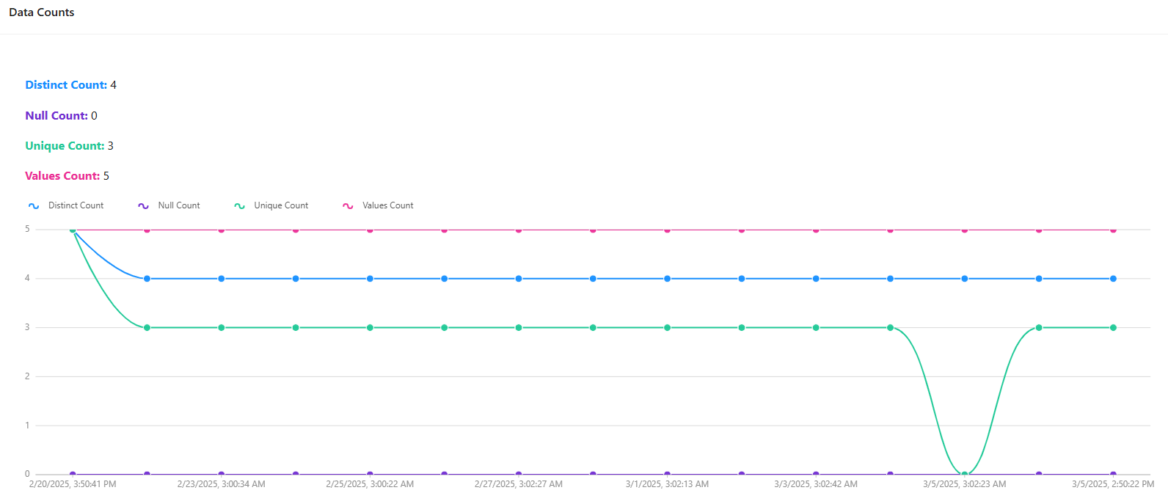The height and width of the screenshot is (504, 1168).
Task: Hide the series using 'Null Count' legend text
Action: pyautogui.click(x=179, y=205)
